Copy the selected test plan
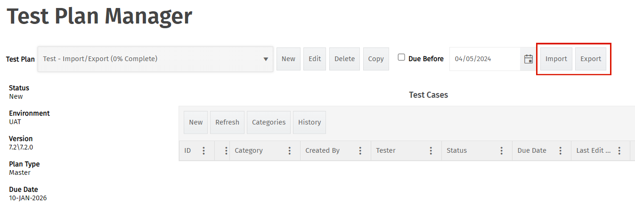Image resolution: width=635 pixels, height=204 pixels. (x=376, y=59)
